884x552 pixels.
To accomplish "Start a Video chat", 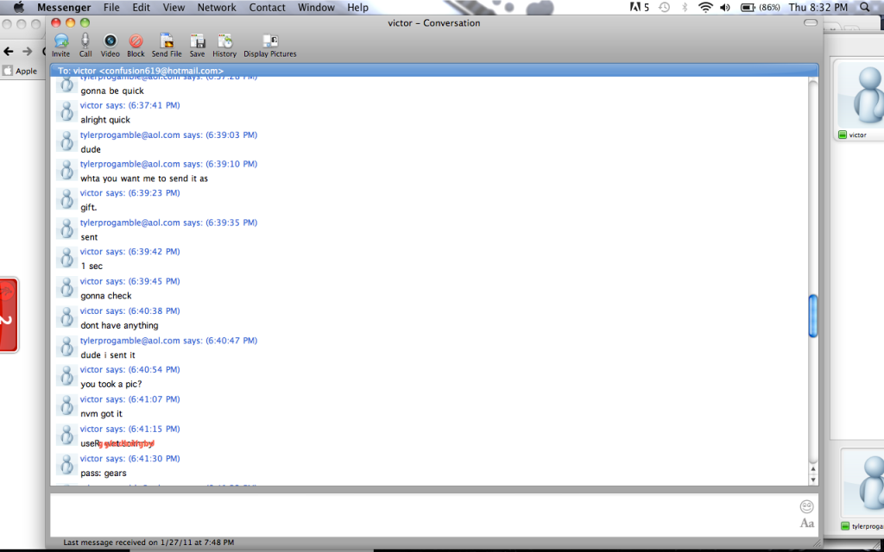I will [x=110, y=45].
